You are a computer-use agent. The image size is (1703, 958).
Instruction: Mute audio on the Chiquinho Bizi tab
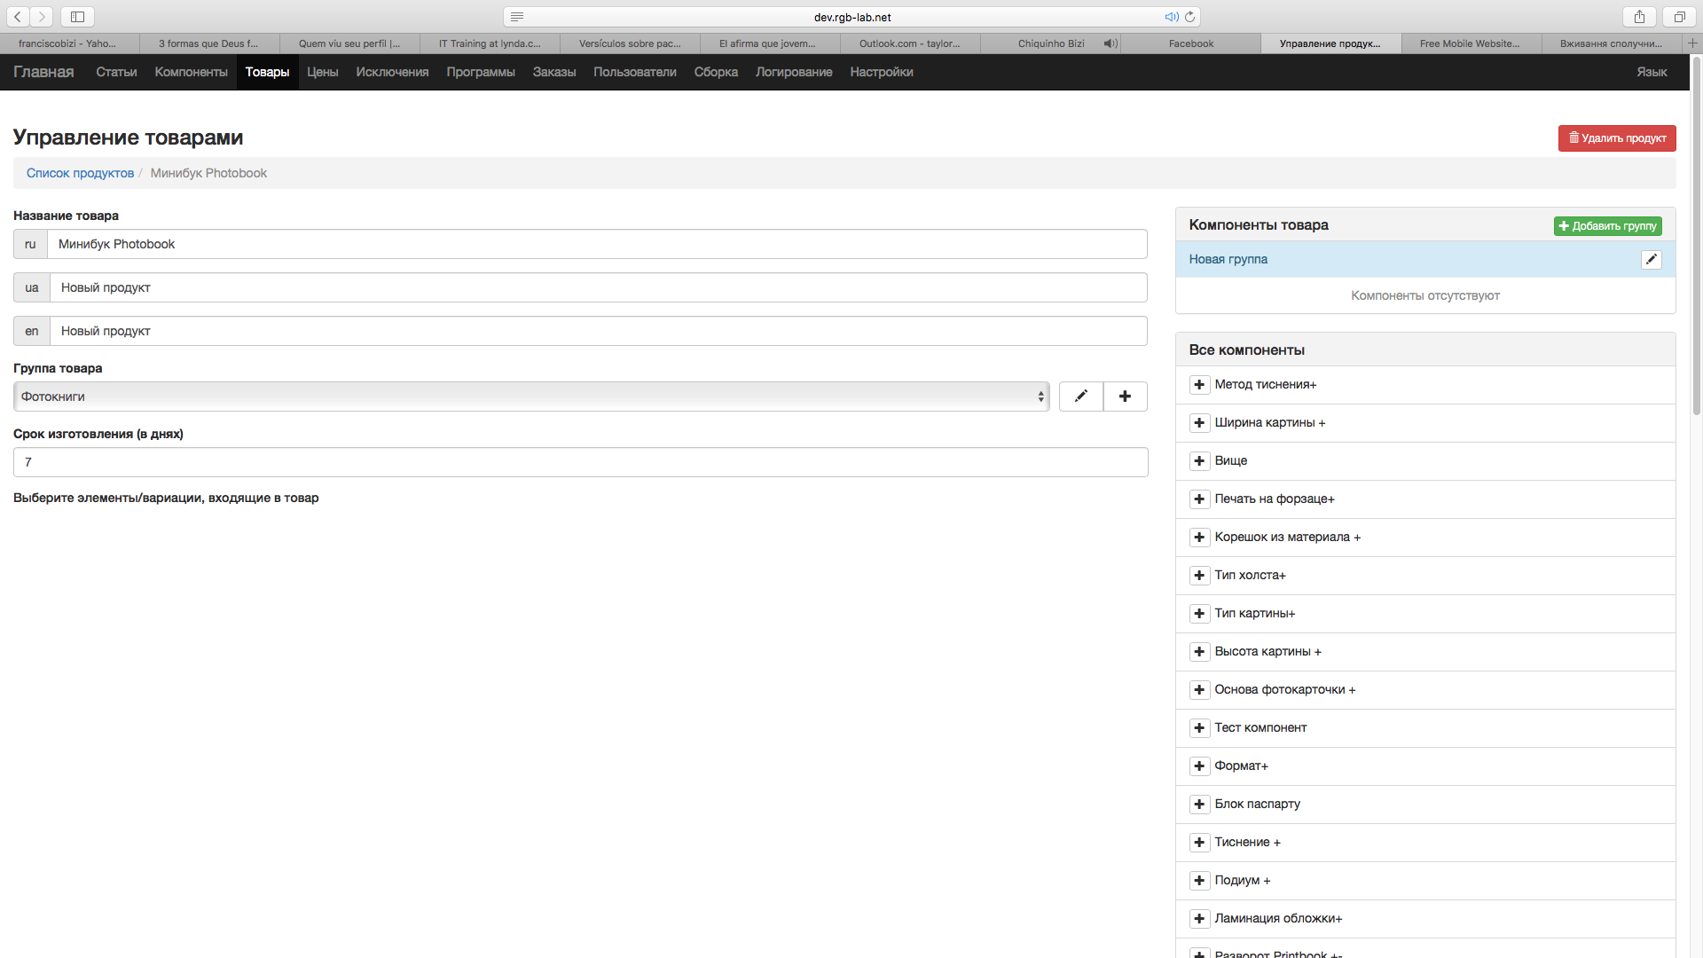pyautogui.click(x=1110, y=43)
